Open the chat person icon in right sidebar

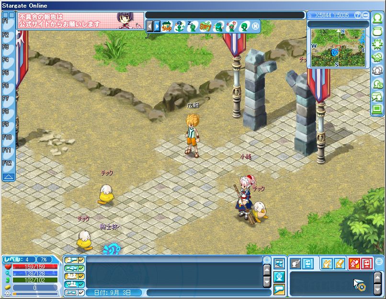pyautogui.click(x=377, y=97)
